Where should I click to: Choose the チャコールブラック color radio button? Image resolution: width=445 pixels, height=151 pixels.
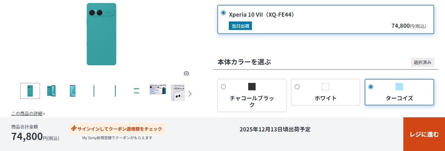[223, 87]
